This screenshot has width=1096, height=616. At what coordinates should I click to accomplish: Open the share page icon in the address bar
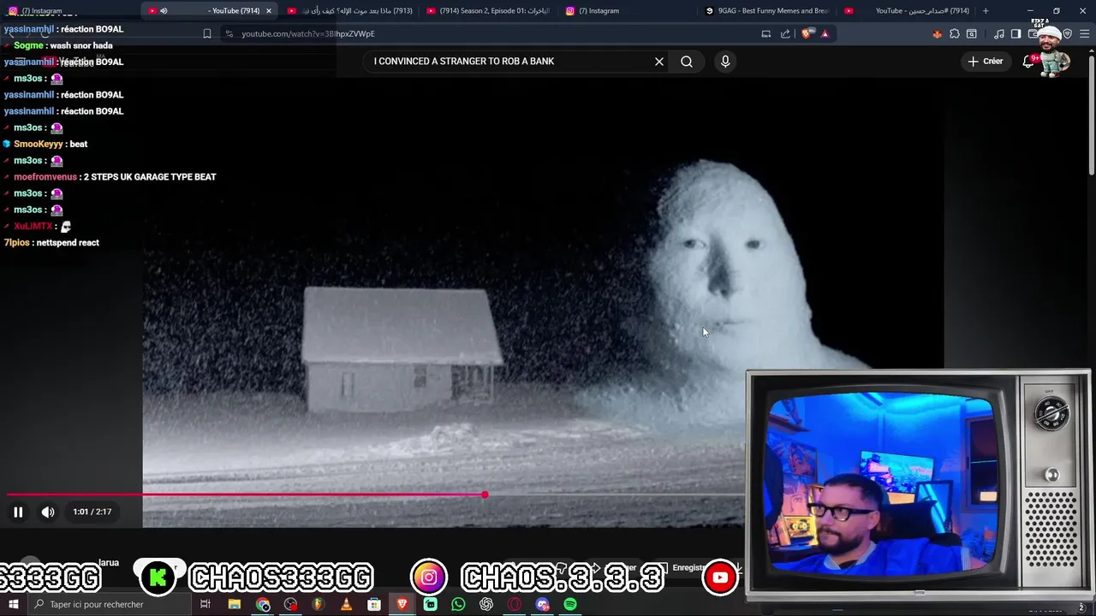coord(785,33)
